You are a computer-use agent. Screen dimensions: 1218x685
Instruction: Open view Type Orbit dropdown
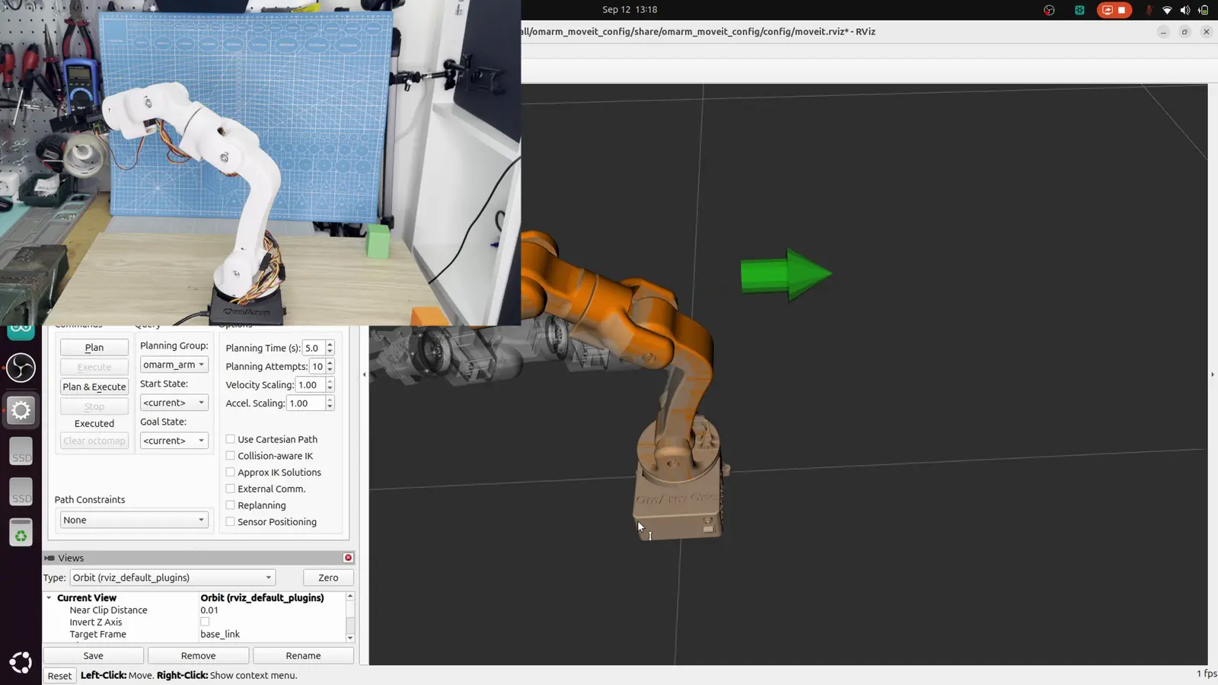coord(172,578)
